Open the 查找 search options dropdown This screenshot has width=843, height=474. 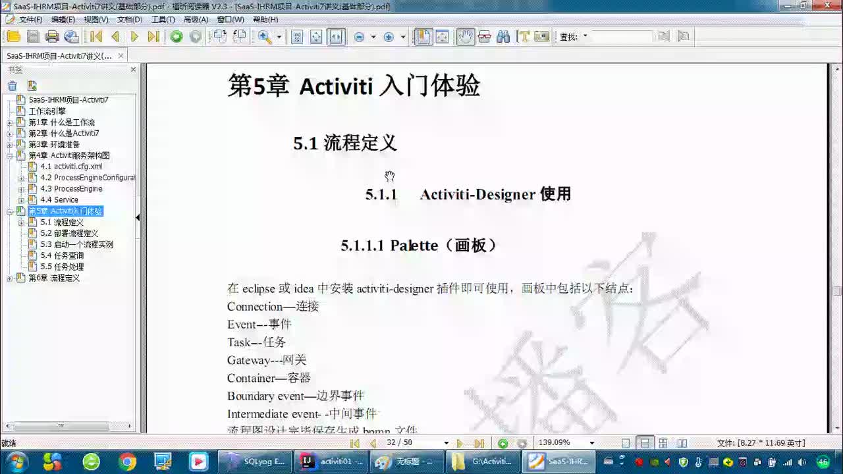click(x=584, y=37)
